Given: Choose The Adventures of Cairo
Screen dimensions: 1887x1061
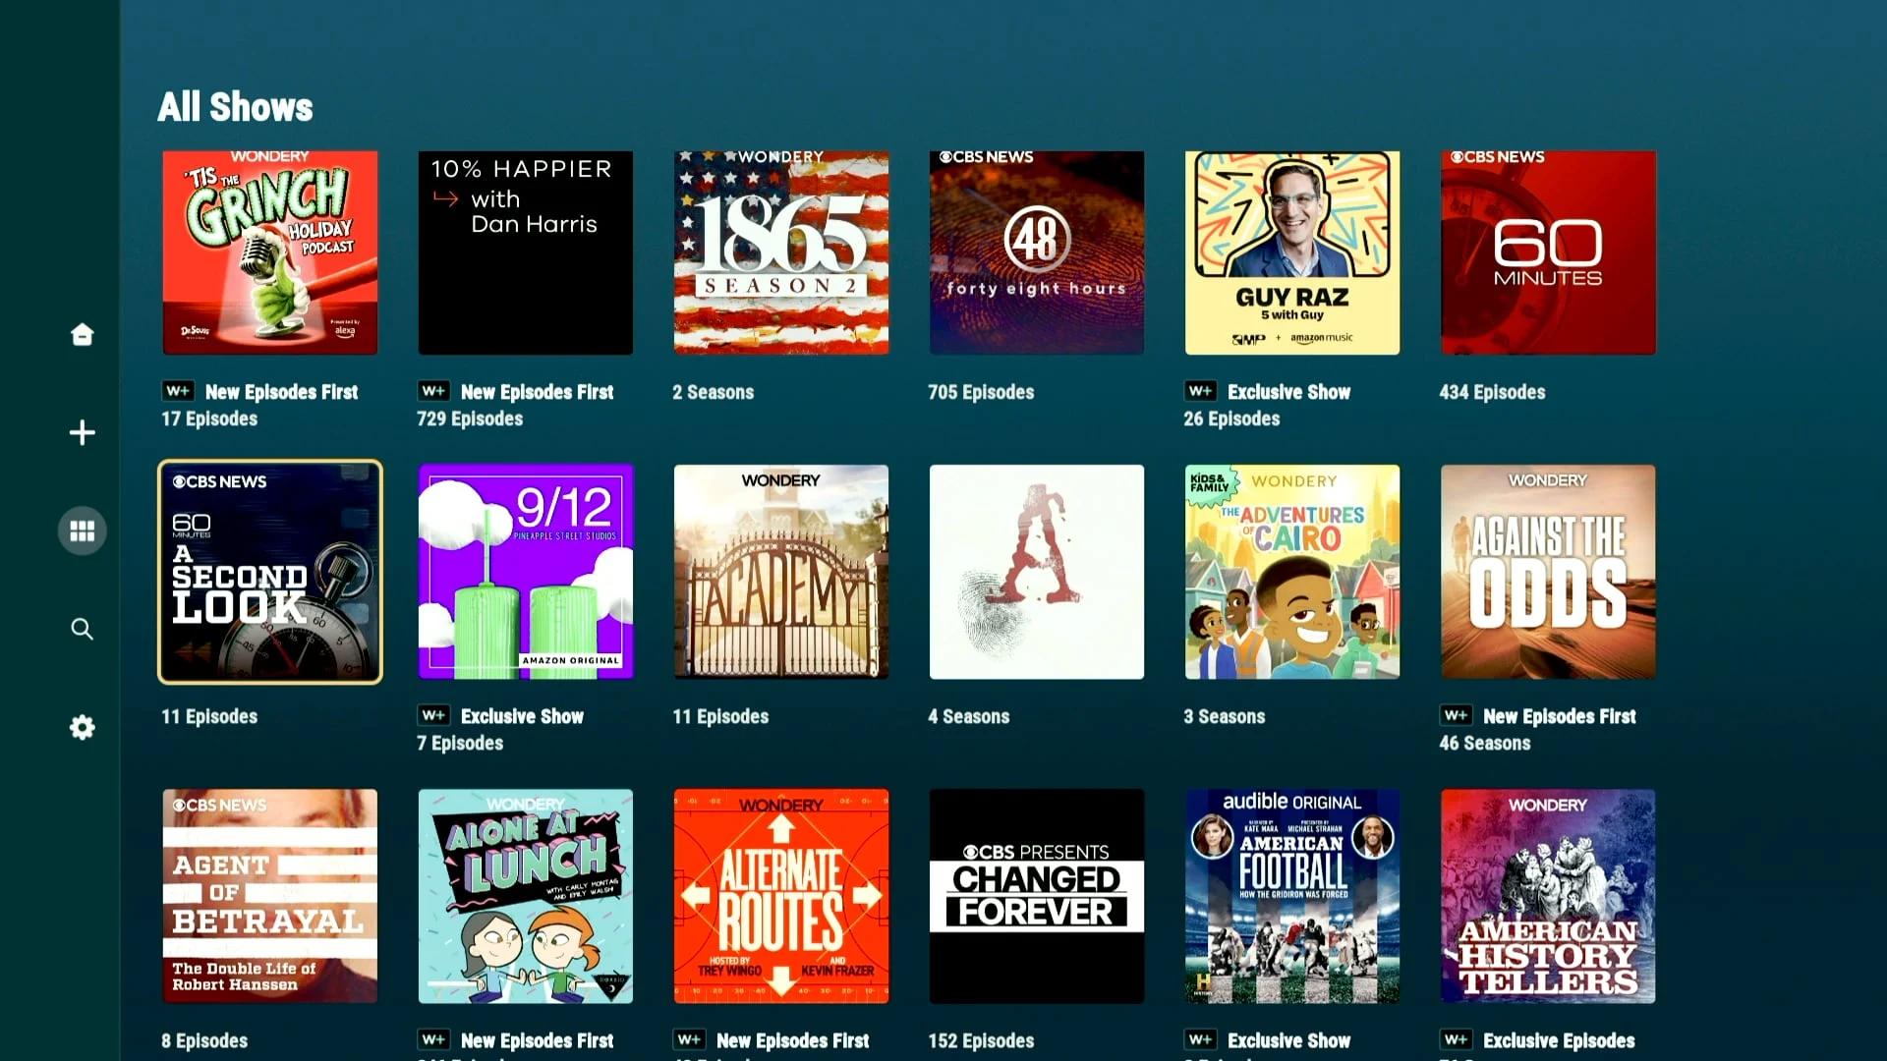Looking at the screenshot, I should click(1292, 572).
